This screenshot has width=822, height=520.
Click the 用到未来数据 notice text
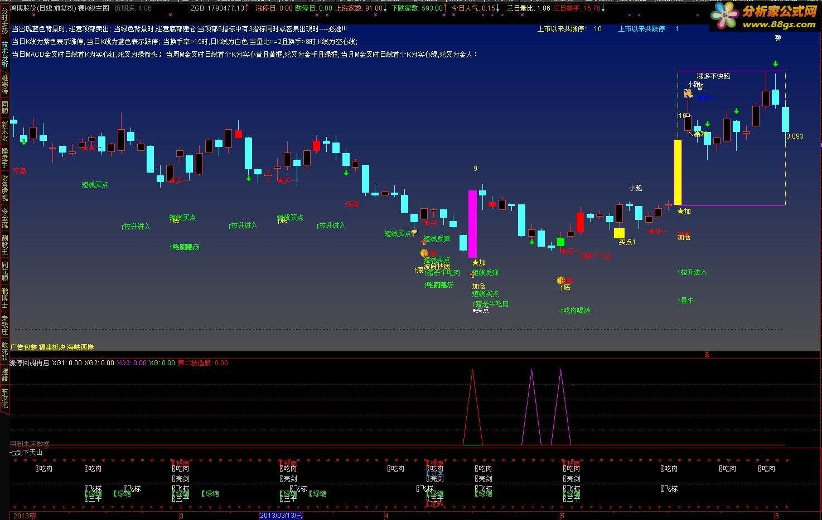click(30, 444)
